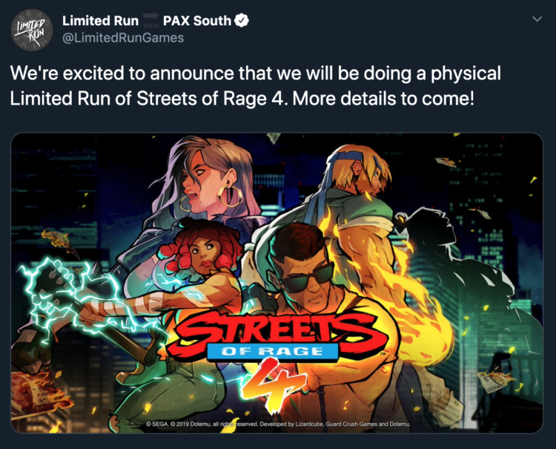Click the "More details to come!" sentence
Viewport: 556px width, 449px height.
pos(400,97)
